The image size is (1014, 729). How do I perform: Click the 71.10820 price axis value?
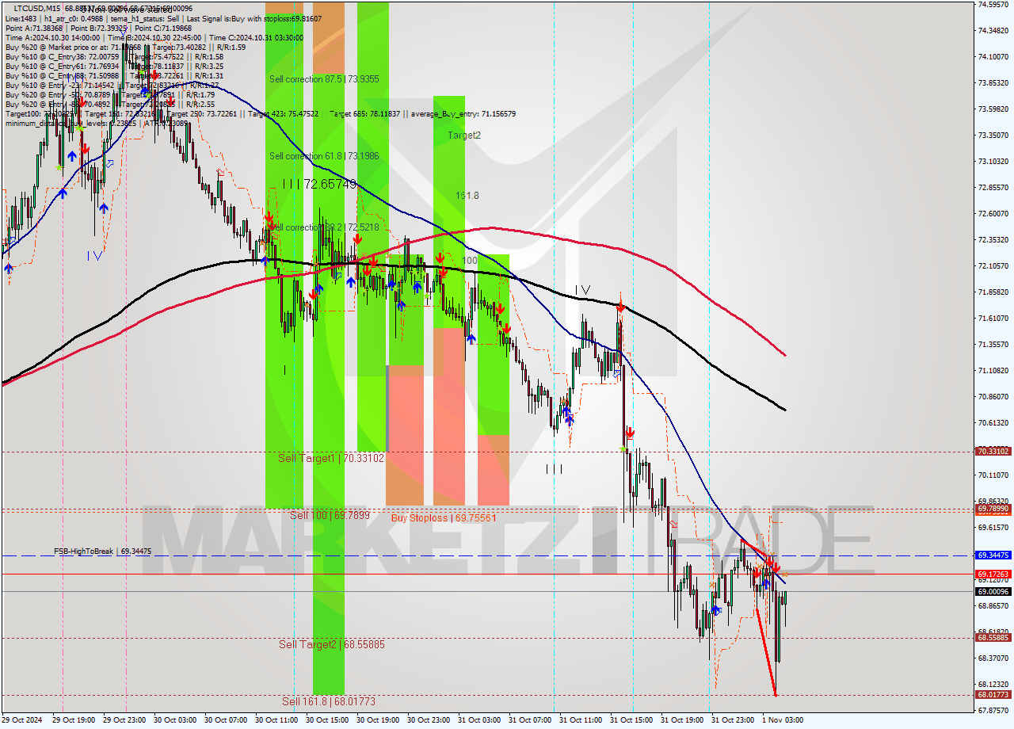pos(993,370)
